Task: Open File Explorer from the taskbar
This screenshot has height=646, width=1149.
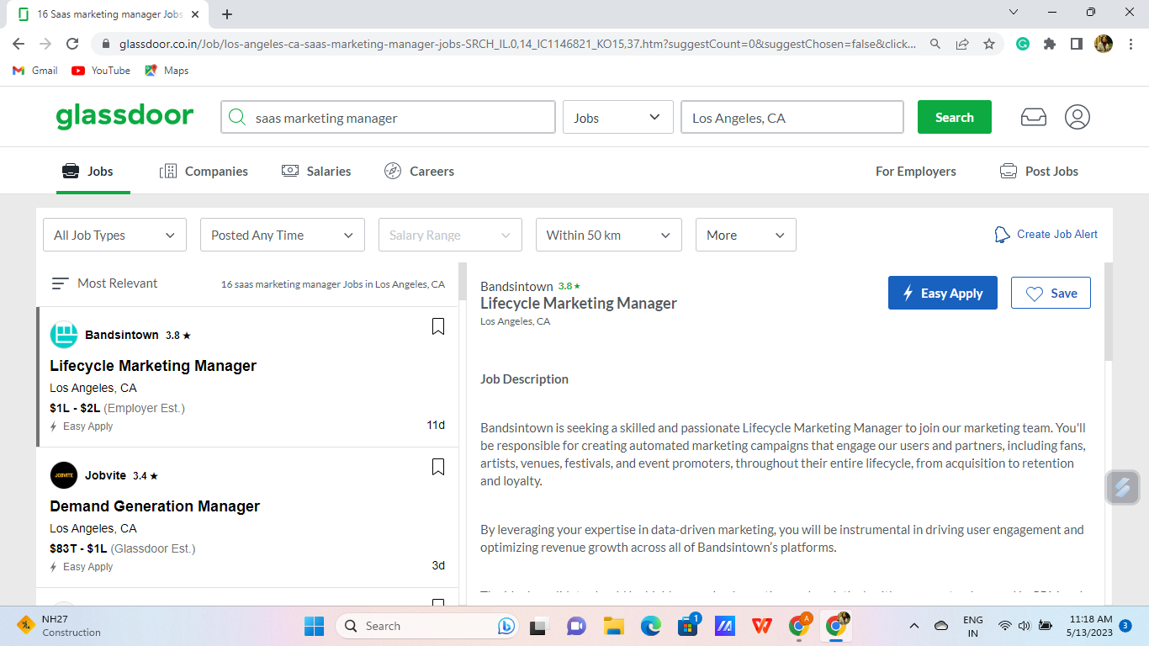Action: pos(613,626)
